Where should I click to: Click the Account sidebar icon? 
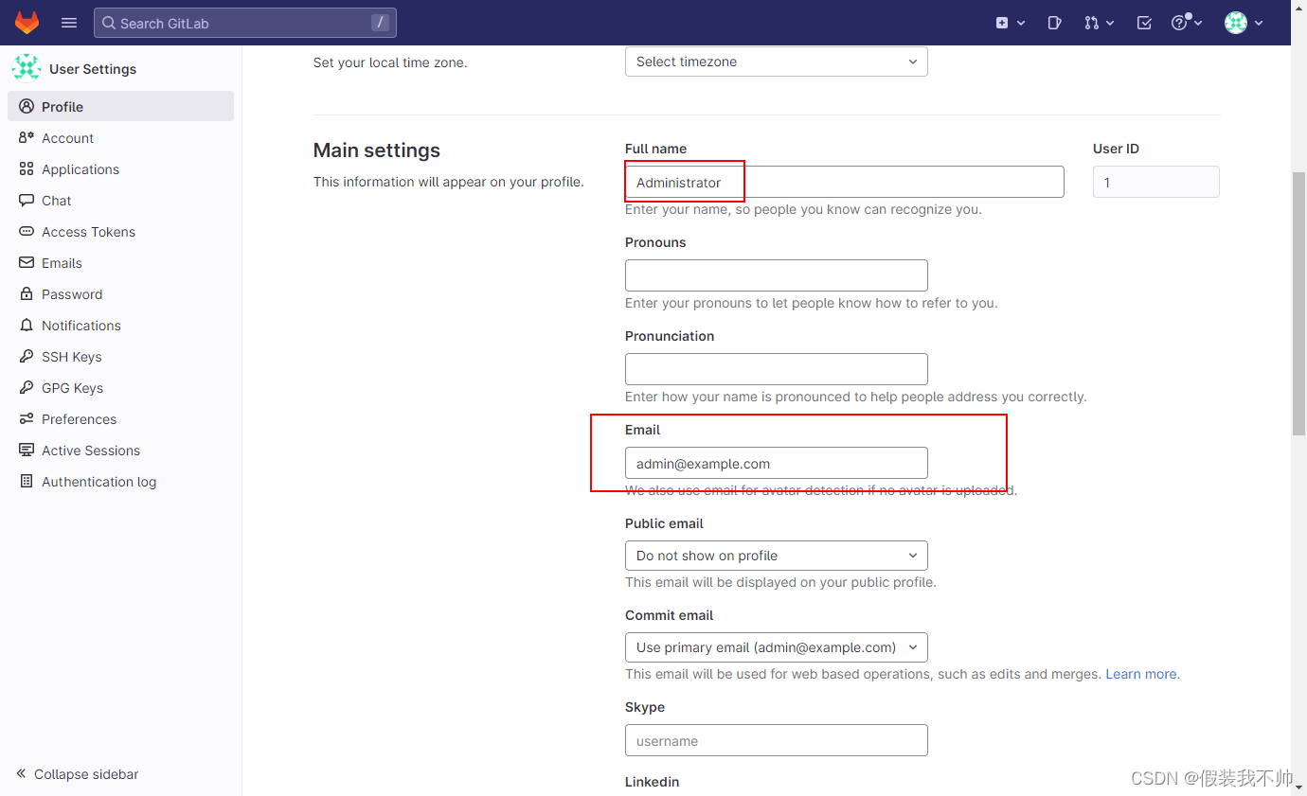pyautogui.click(x=27, y=138)
